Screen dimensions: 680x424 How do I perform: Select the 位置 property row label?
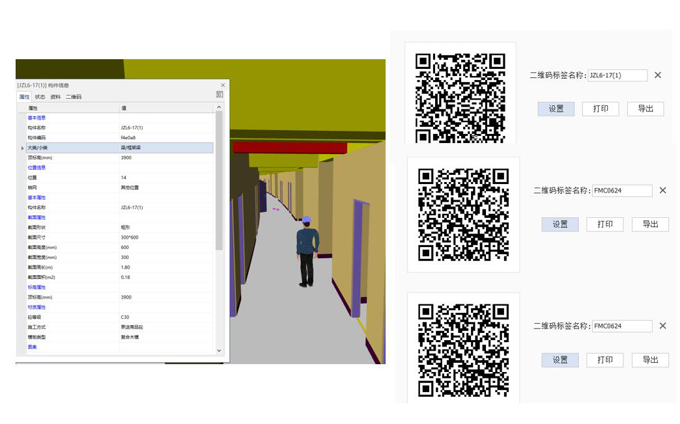click(32, 178)
